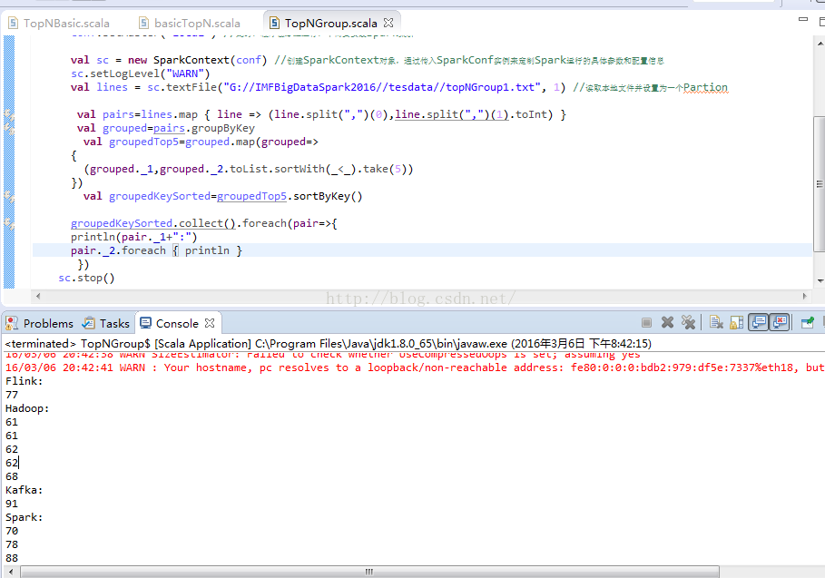
Task: Click 'println(pair._1+":")' in the editor
Action: (x=134, y=237)
